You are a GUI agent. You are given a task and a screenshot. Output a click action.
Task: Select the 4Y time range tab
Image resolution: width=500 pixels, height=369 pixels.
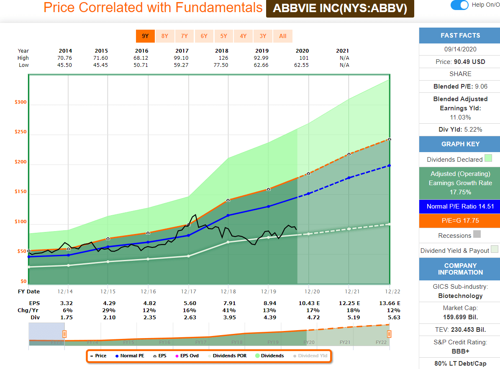(243, 36)
